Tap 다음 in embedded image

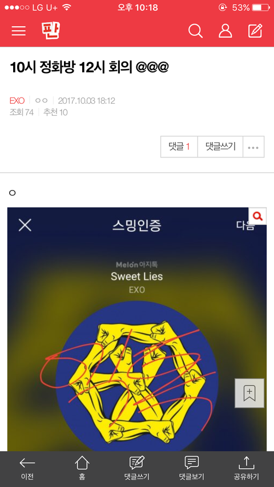point(245,226)
